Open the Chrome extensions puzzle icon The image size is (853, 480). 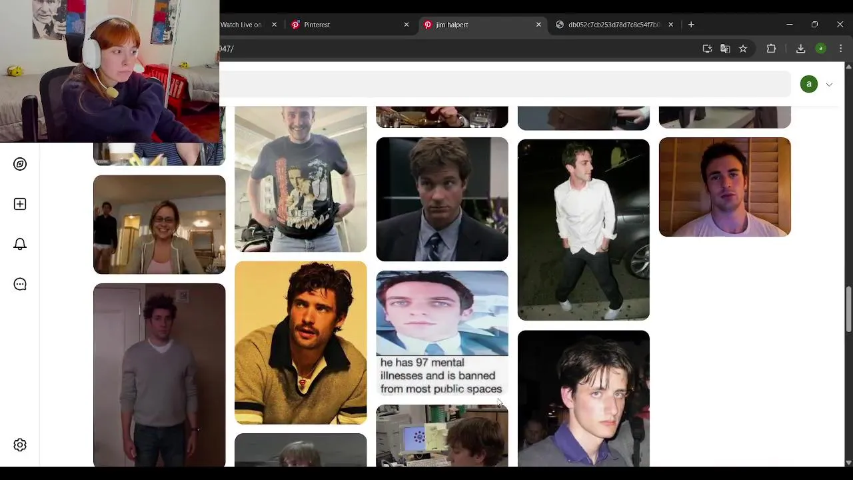(x=771, y=49)
